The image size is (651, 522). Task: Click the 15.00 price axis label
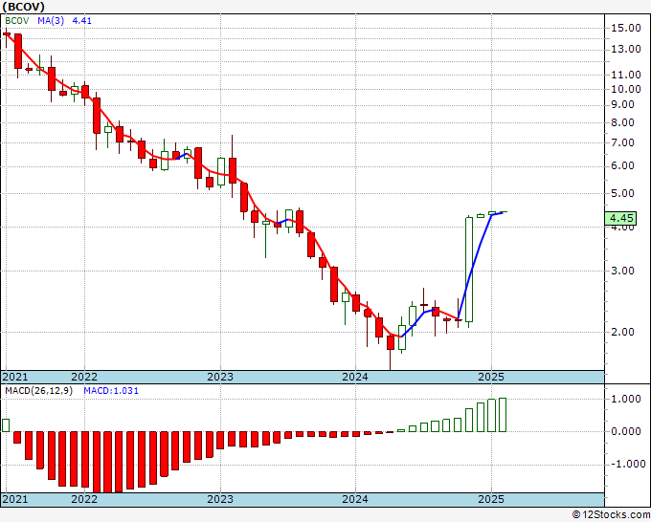click(626, 28)
